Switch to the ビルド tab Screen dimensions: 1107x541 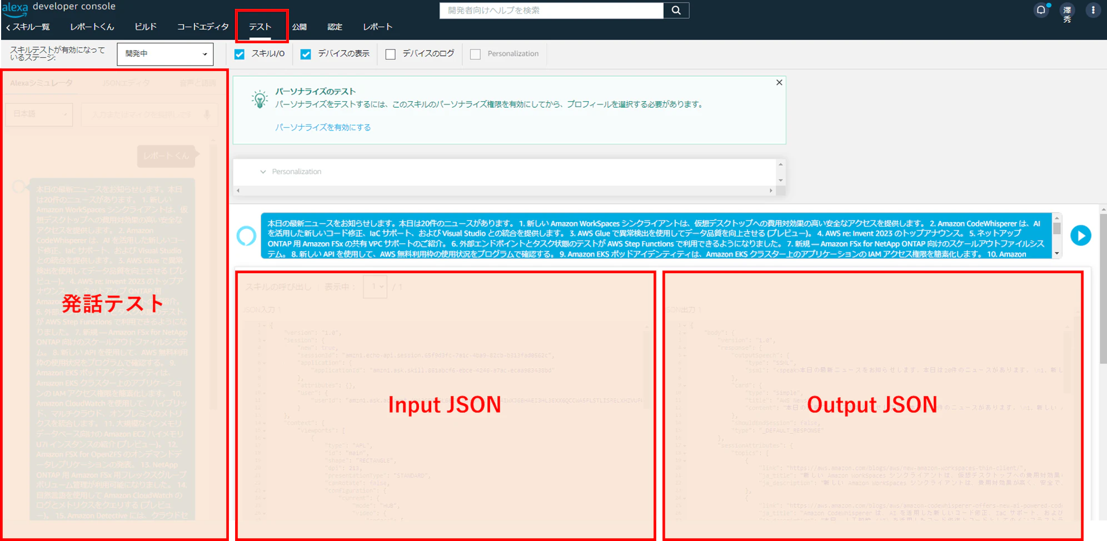146,27
